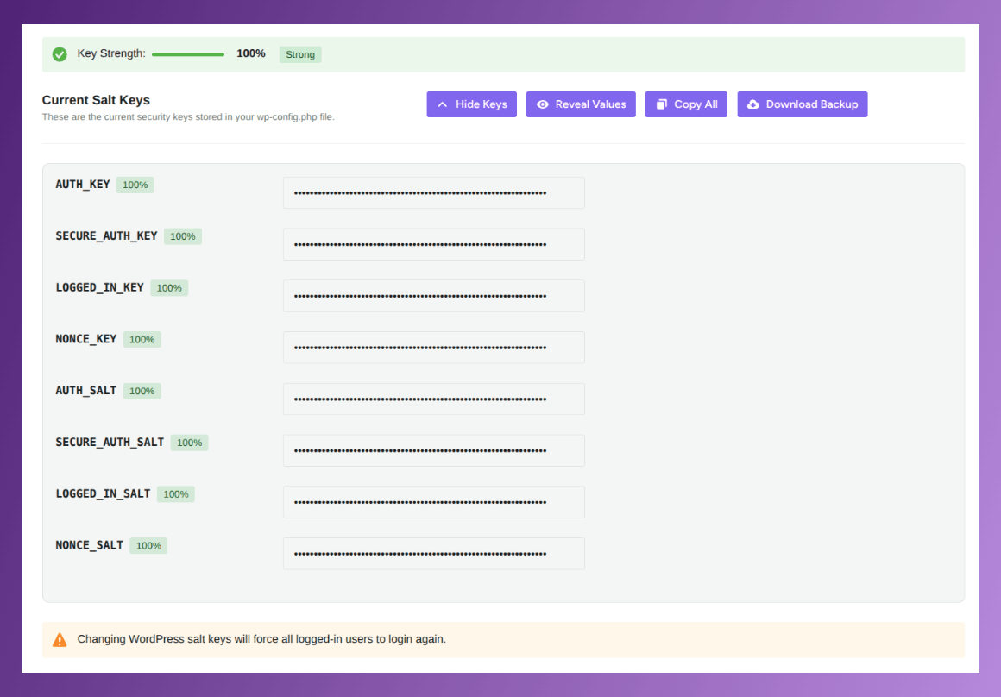Click the Download Backup button
The height and width of the screenshot is (697, 1001).
[x=803, y=104]
